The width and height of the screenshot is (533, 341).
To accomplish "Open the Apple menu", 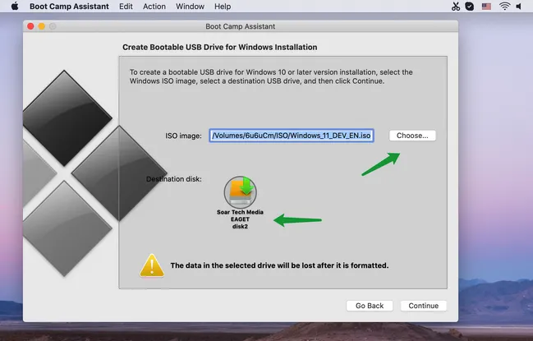I will point(14,6).
